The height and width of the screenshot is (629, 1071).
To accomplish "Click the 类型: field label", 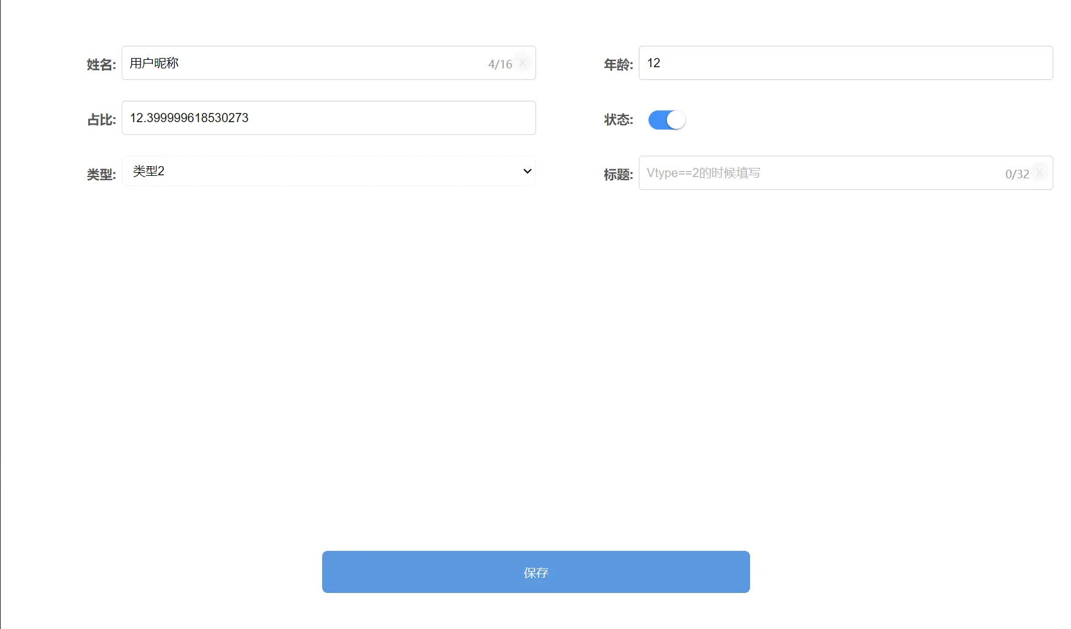I will click(x=101, y=175).
